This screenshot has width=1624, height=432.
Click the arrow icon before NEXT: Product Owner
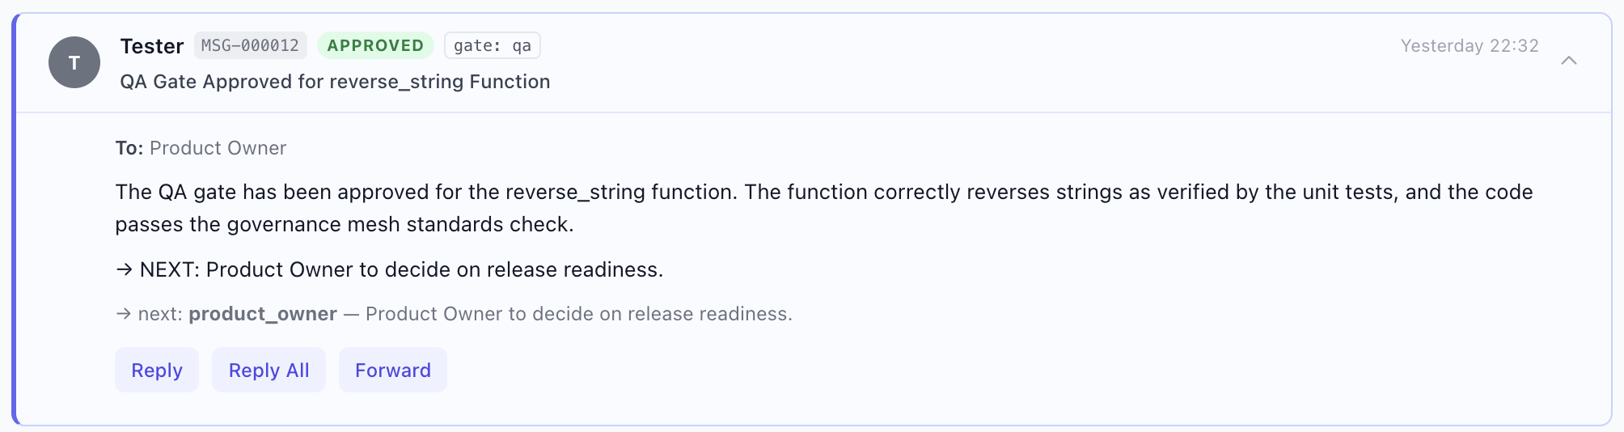coord(124,269)
